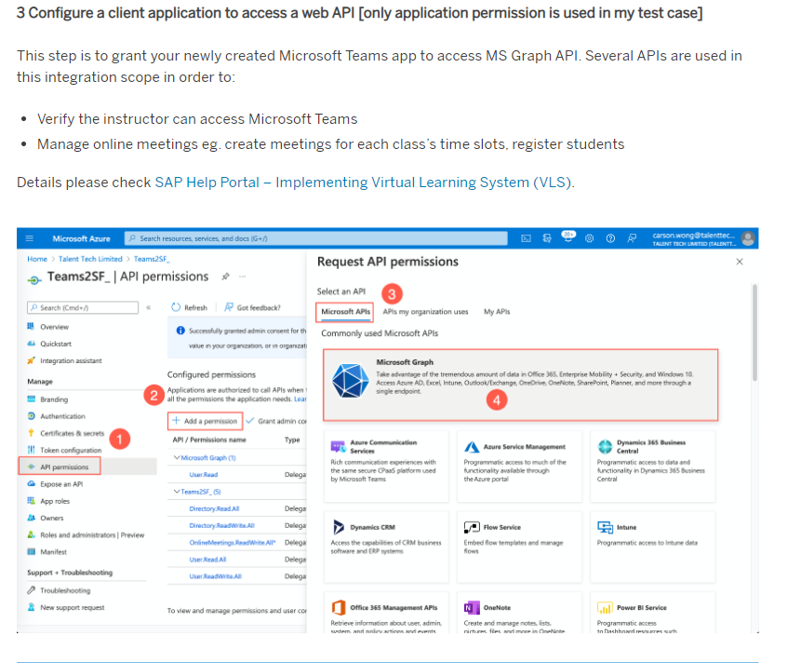Viewport: 801px width, 663px height.
Task: Open the User.Read.All permission
Action: click(x=207, y=560)
